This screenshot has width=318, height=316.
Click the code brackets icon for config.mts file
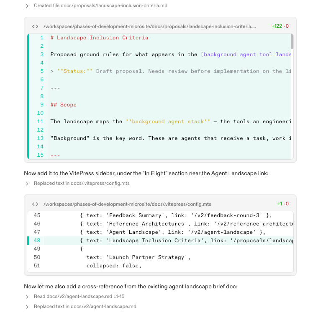pos(35,204)
